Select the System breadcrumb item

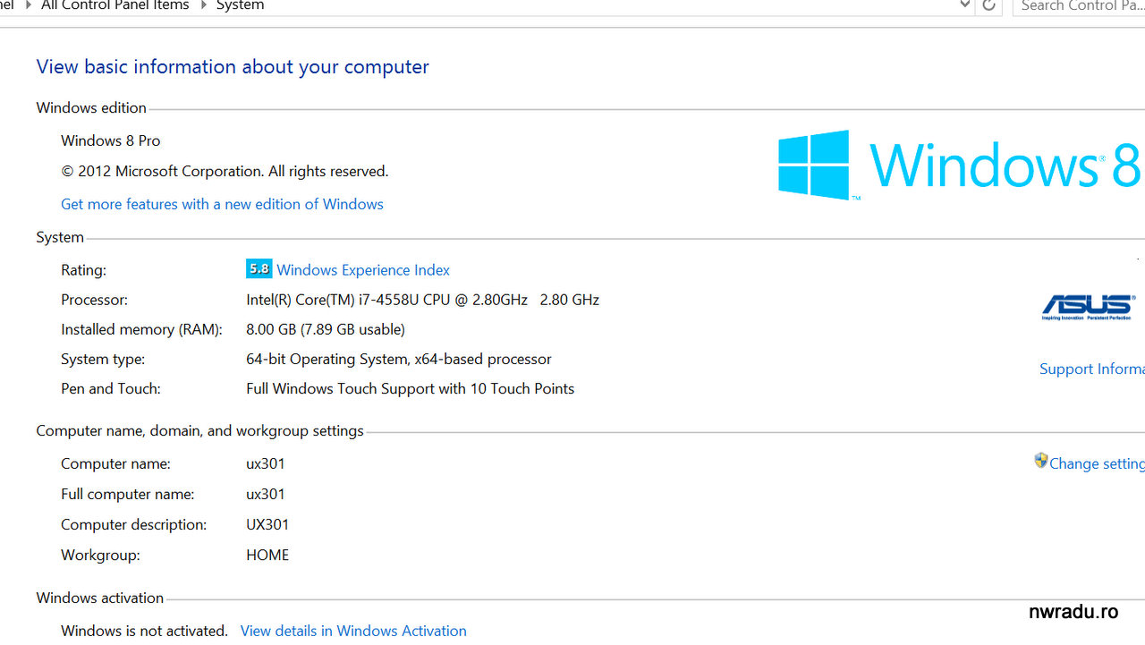[240, 5]
